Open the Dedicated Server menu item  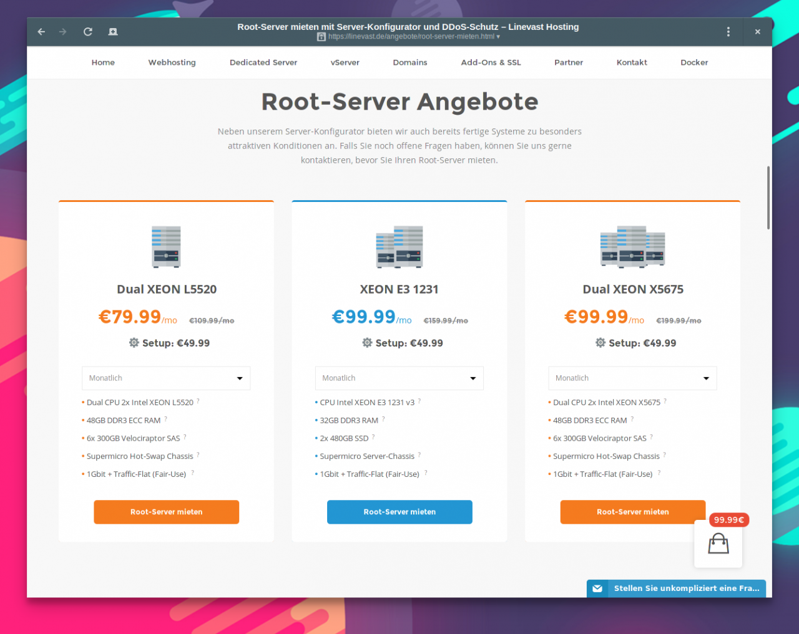click(x=263, y=62)
